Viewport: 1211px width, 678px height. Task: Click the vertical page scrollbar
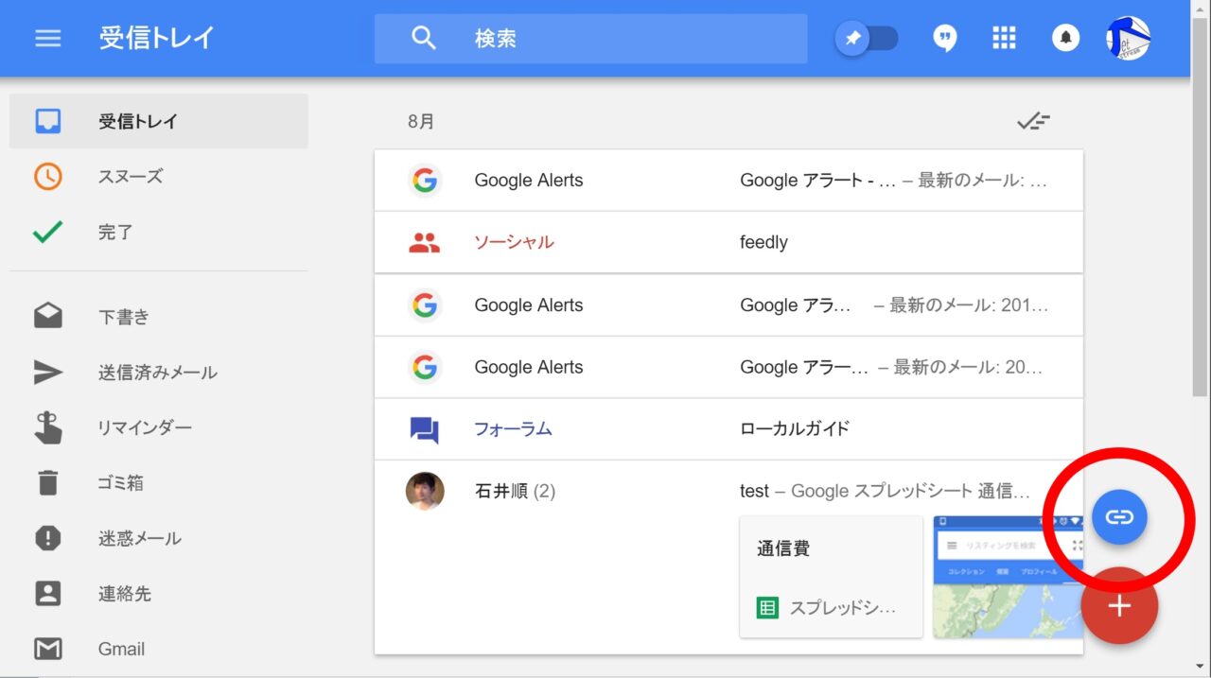(1200, 236)
